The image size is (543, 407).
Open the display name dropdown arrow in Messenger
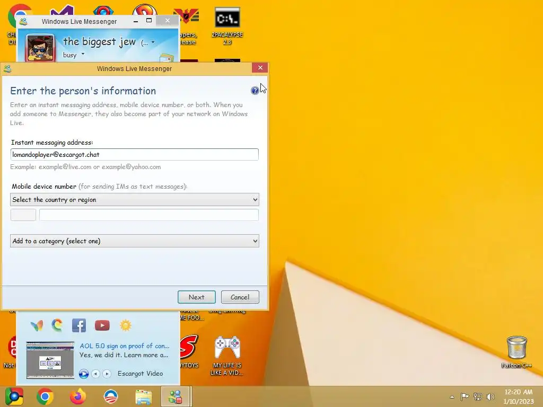coord(153,42)
